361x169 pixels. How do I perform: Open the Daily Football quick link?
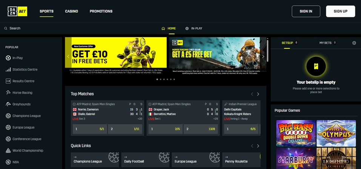145,160
